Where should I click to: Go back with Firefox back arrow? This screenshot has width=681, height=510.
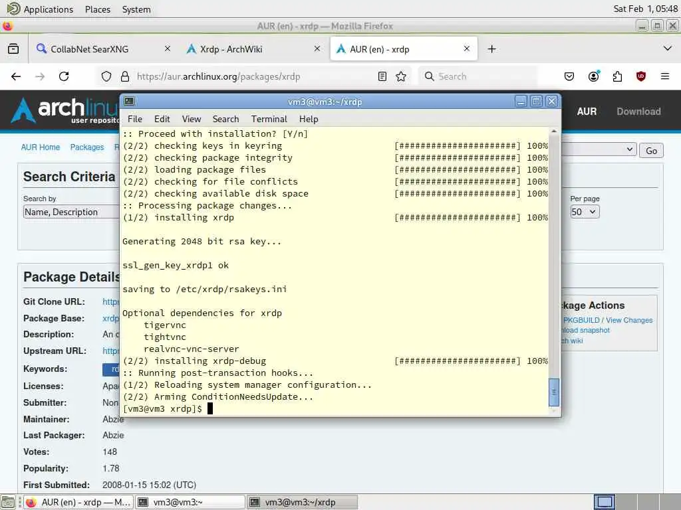point(16,77)
